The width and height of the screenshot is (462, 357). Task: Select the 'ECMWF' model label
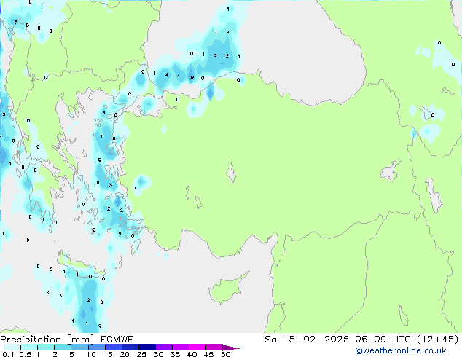117,340
